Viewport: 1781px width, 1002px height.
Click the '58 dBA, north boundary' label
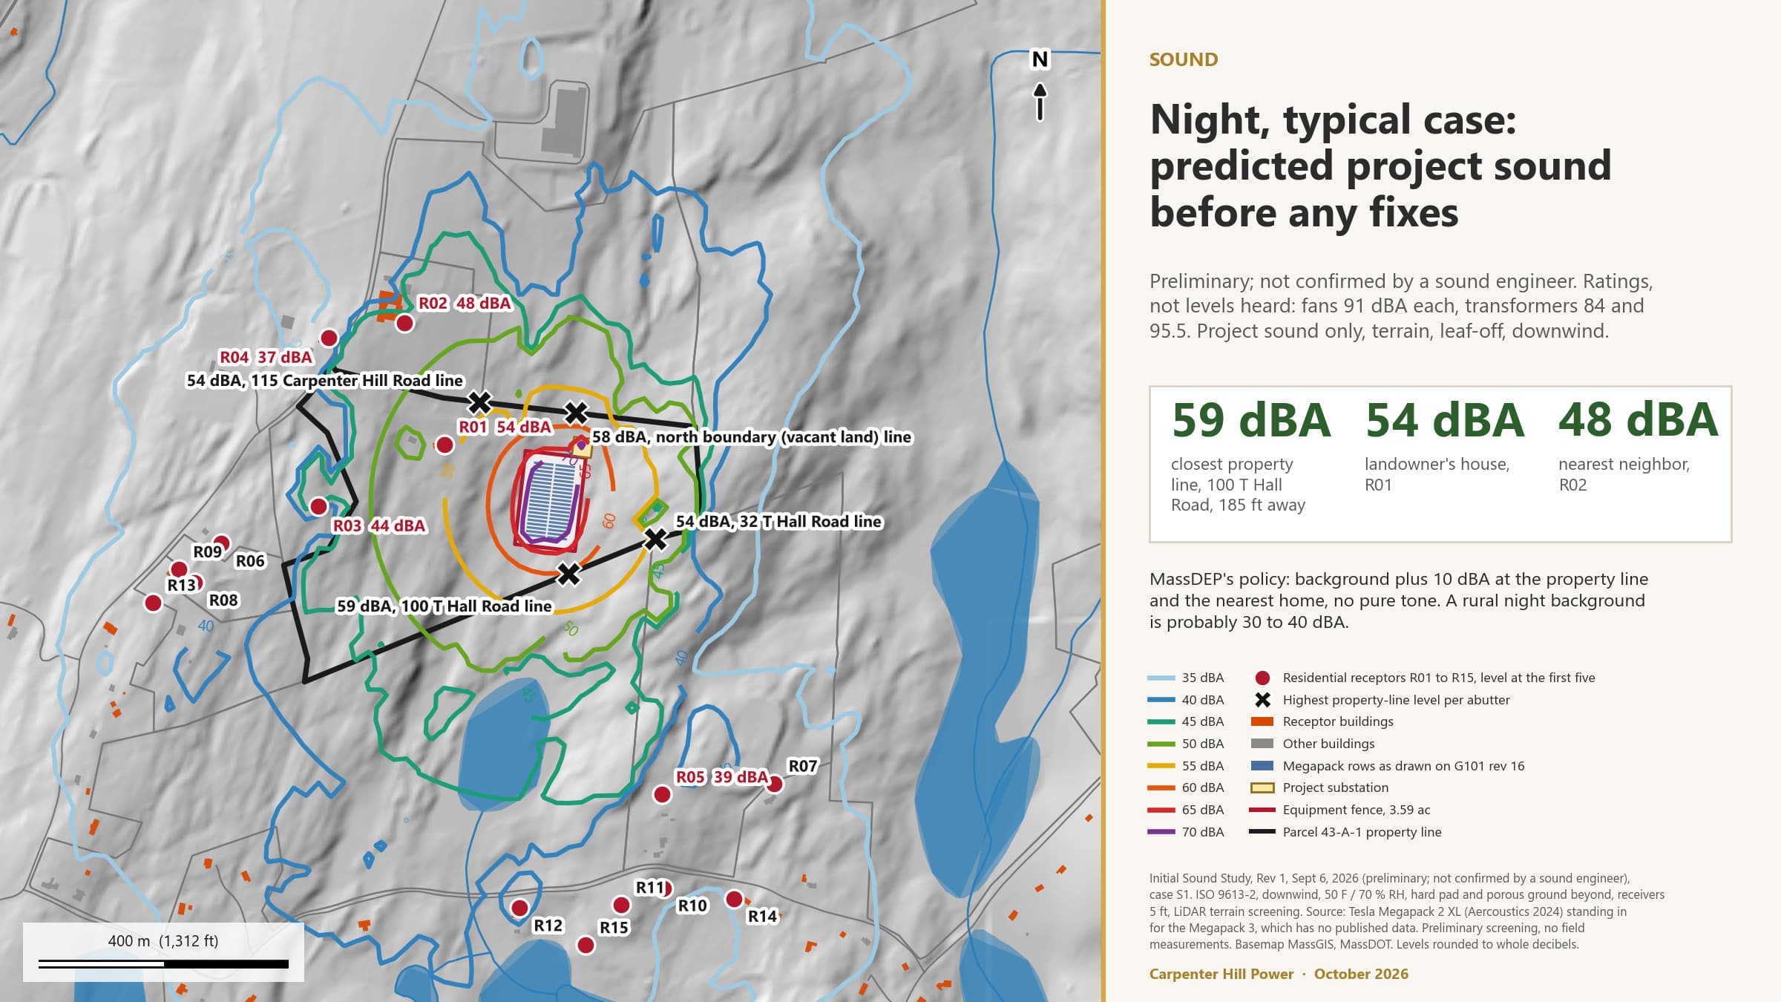click(752, 436)
